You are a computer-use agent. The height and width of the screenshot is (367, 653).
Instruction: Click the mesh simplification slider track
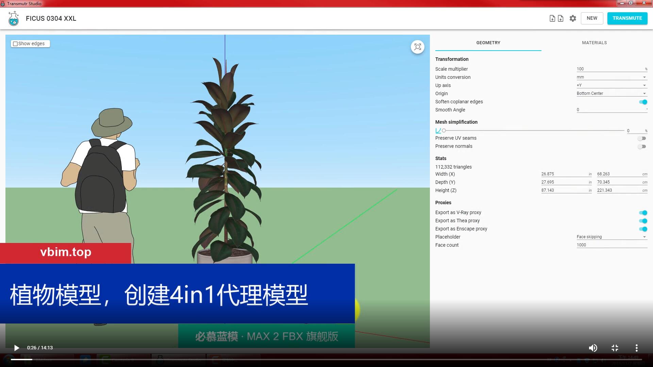pos(534,130)
